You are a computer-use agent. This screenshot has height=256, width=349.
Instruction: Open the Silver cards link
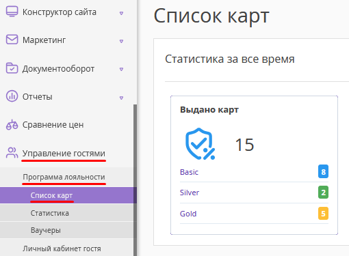point(190,193)
